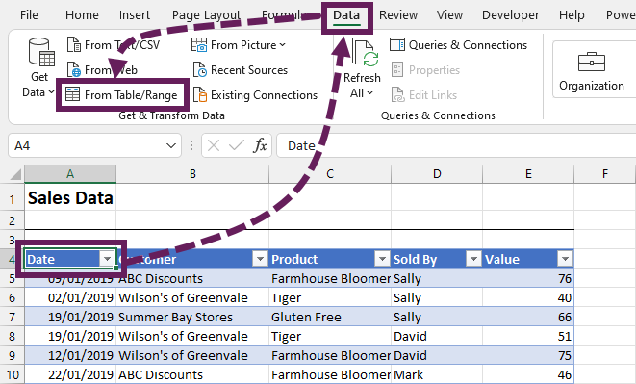Click Recent Sources icon
Viewport: 636px width, 384px height.
[199, 70]
